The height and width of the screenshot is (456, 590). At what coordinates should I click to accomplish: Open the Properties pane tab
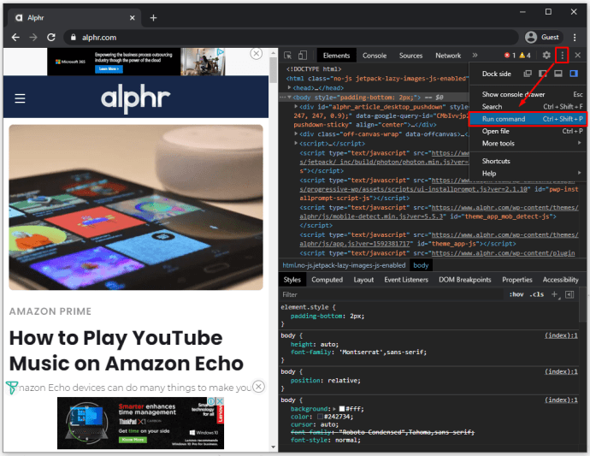click(517, 280)
